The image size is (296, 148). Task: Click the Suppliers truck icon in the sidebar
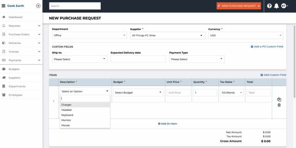(x=3, y=78)
